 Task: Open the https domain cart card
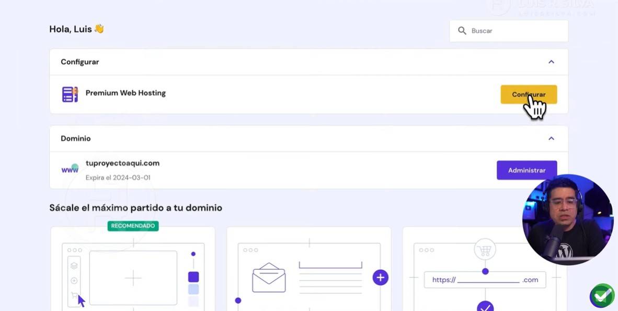click(x=485, y=269)
